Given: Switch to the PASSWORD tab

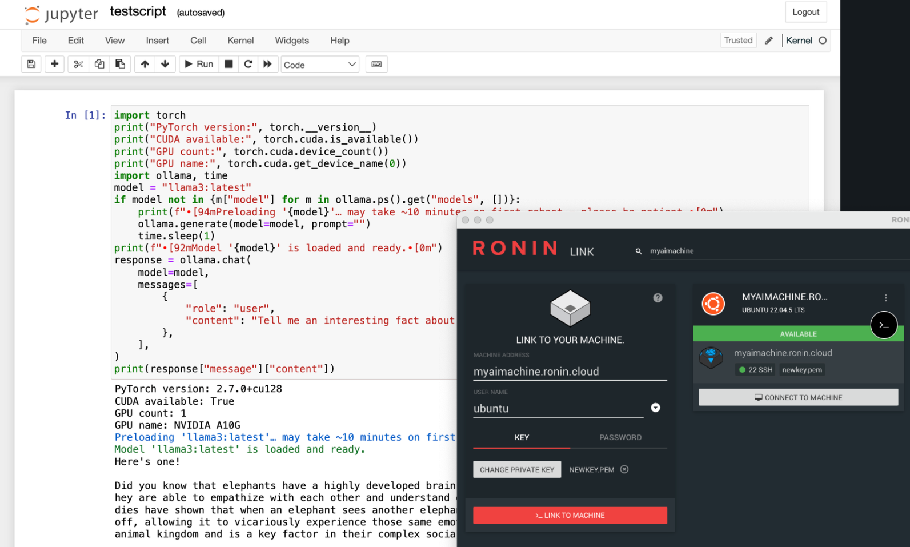Looking at the screenshot, I should coord(620,437).
